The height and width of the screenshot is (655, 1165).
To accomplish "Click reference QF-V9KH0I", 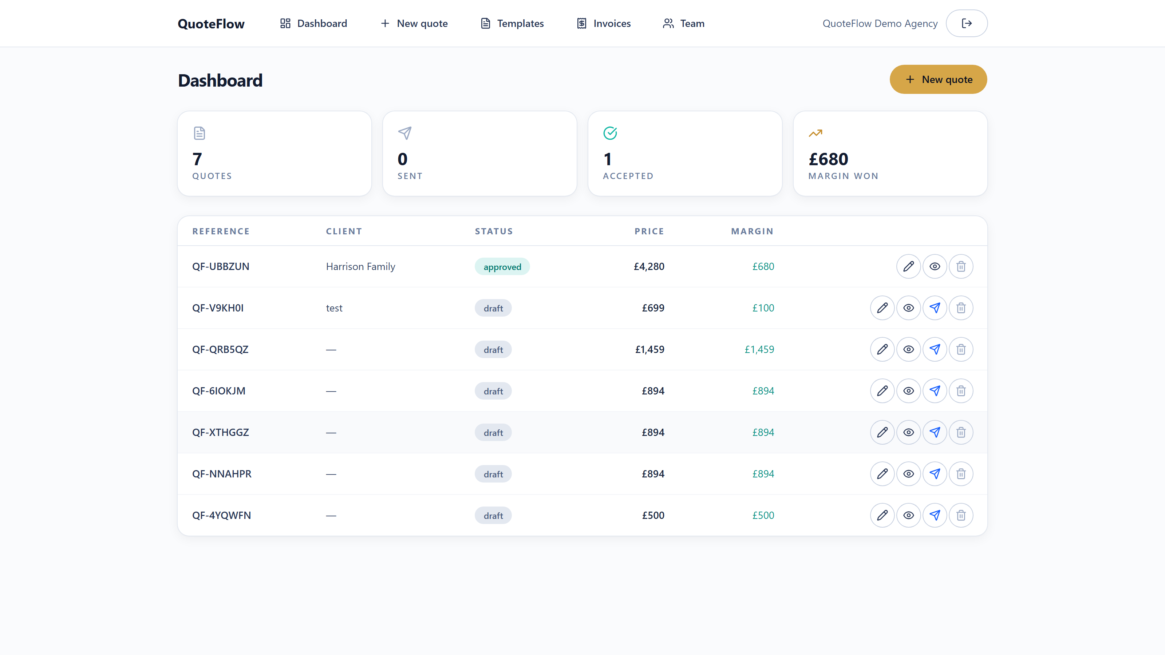I will click(x=218, y=308).
